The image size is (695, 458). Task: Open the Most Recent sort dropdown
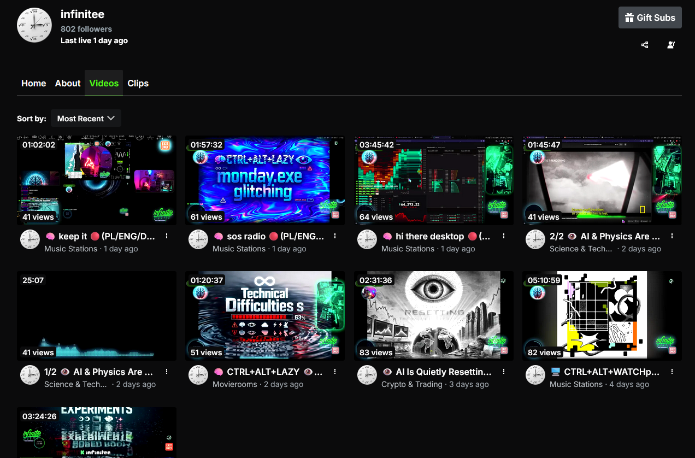click(x=86, y=118)
